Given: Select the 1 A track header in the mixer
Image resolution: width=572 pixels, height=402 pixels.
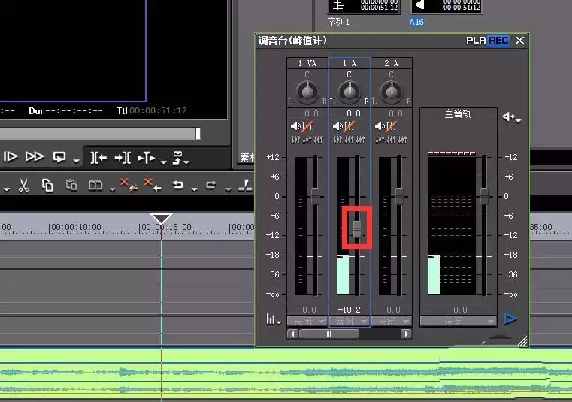Looking at the screenshot, I should tap(350, 63).
